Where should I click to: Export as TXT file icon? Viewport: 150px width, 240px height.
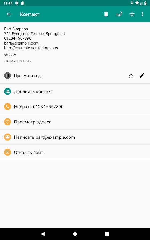[x=119, y=14]
